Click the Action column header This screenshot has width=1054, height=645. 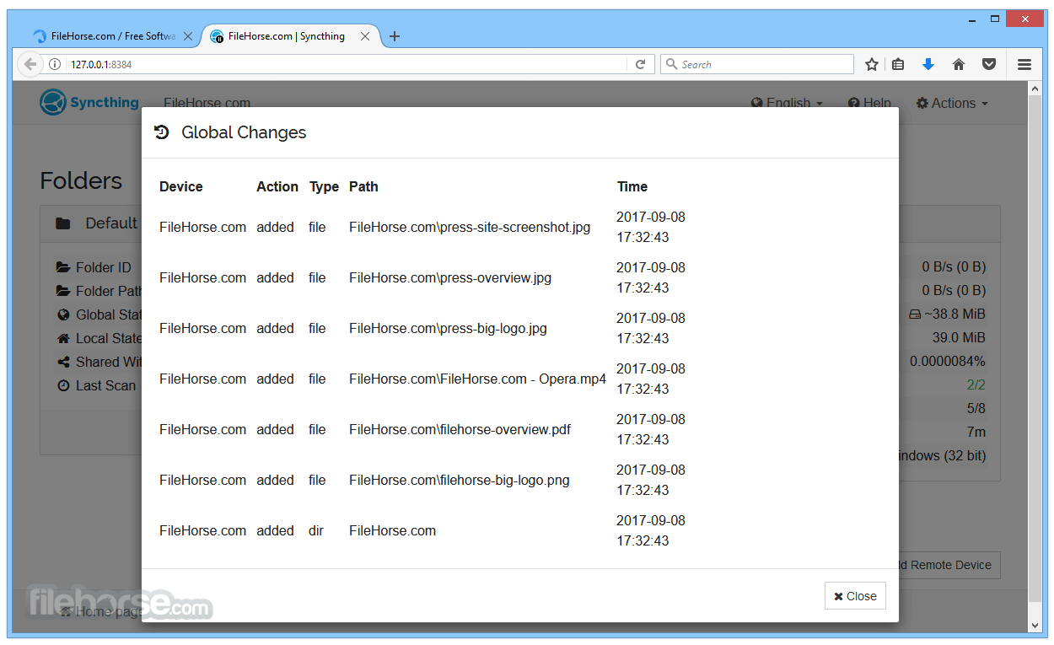coord(277,186)
